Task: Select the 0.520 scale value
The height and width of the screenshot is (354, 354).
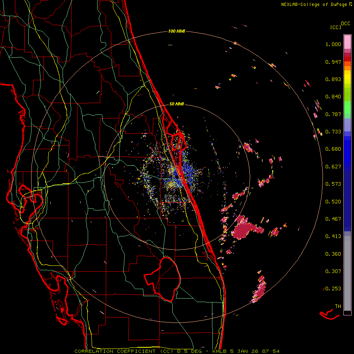Action: (x=333, y=202)
